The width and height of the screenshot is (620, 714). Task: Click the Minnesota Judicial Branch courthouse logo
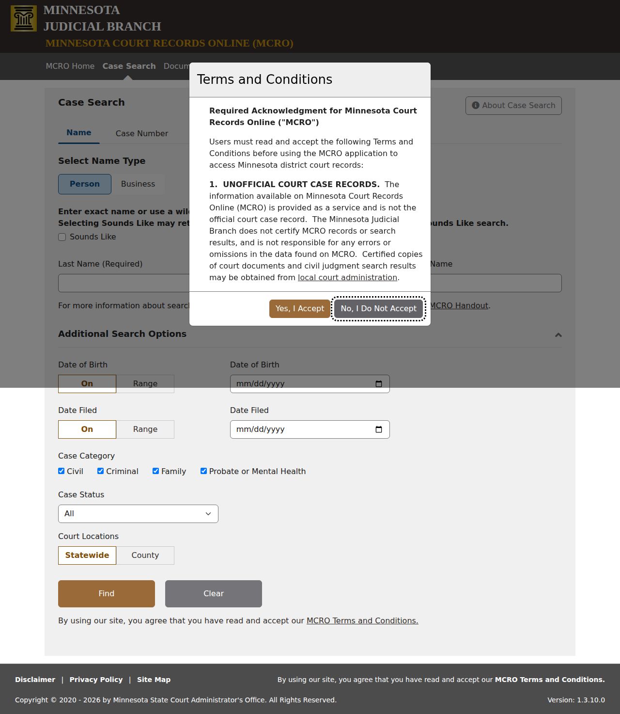point(24,18)
